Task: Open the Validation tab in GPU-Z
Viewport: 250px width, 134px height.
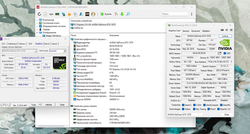Action: coord(206,31)
